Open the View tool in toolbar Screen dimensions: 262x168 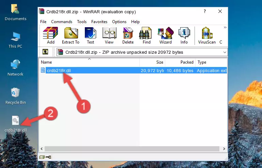click(109, 35)
